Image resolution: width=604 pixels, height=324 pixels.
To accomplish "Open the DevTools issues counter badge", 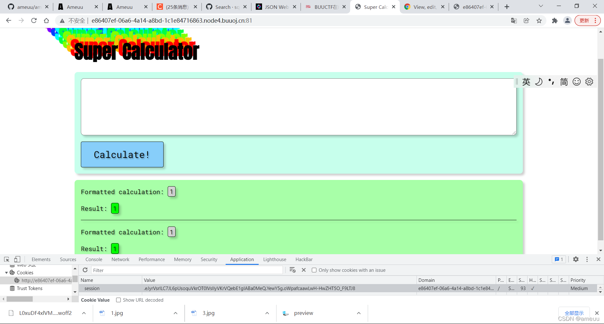I will point(559,259).
